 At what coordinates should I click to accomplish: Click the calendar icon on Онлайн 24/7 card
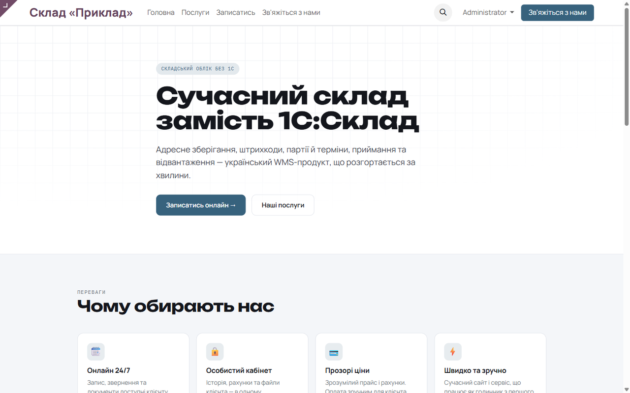pyautogui.click(x=96, y=352)
